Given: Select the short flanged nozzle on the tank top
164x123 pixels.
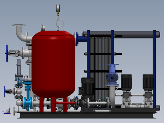Looking at the screenshot, I should click(x=43, y=27).
